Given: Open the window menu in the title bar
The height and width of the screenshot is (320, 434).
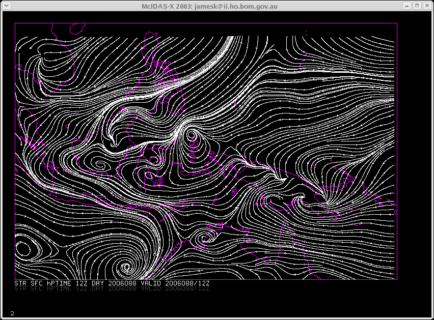Looking at the screenshot, I should click(6, 5).
